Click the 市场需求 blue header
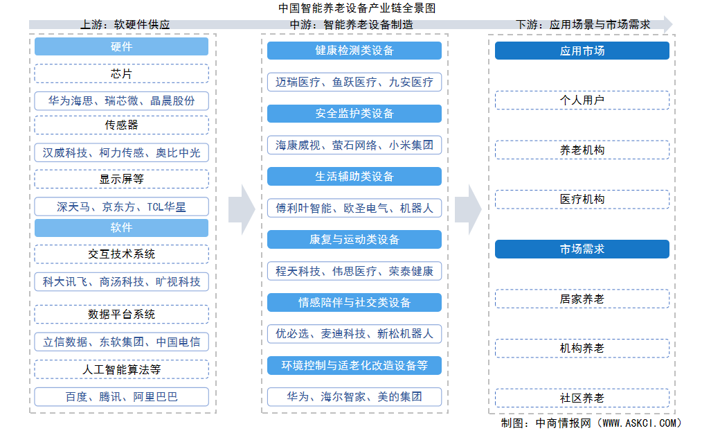 (582, 249)
